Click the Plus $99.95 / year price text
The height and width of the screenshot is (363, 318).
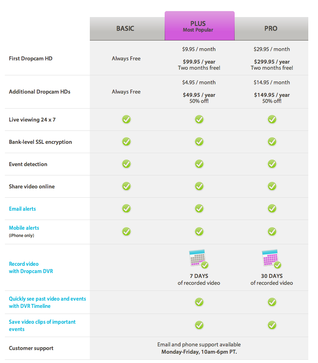(199, 62)
